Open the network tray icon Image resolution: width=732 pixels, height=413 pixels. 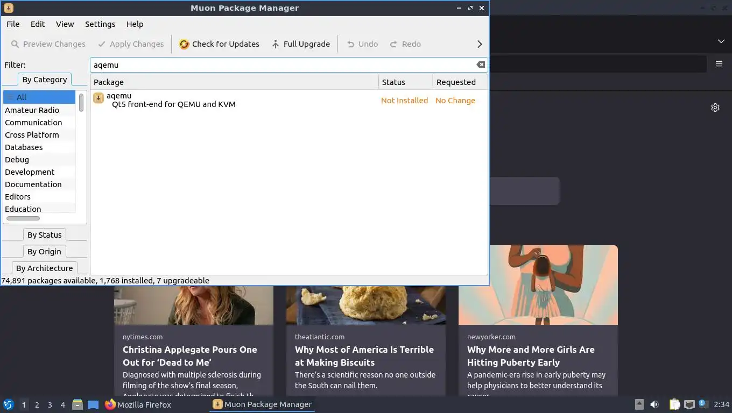pos(689,404)
